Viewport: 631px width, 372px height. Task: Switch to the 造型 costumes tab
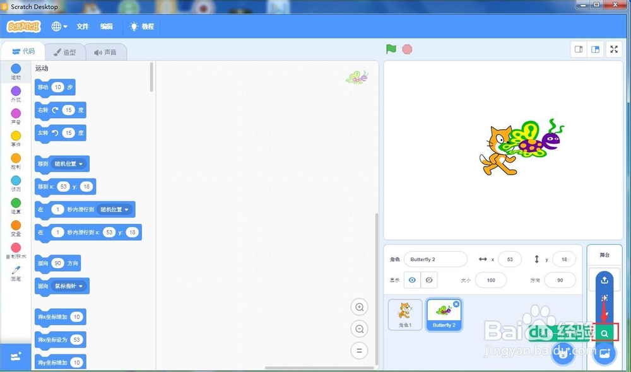65,52
